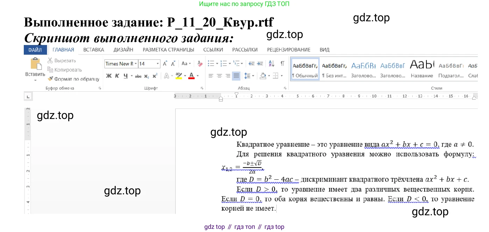Image resolution: width=489 pixels, height=232 pixels.
Task: Apply the Название title style
Action: tap(422, 69)
